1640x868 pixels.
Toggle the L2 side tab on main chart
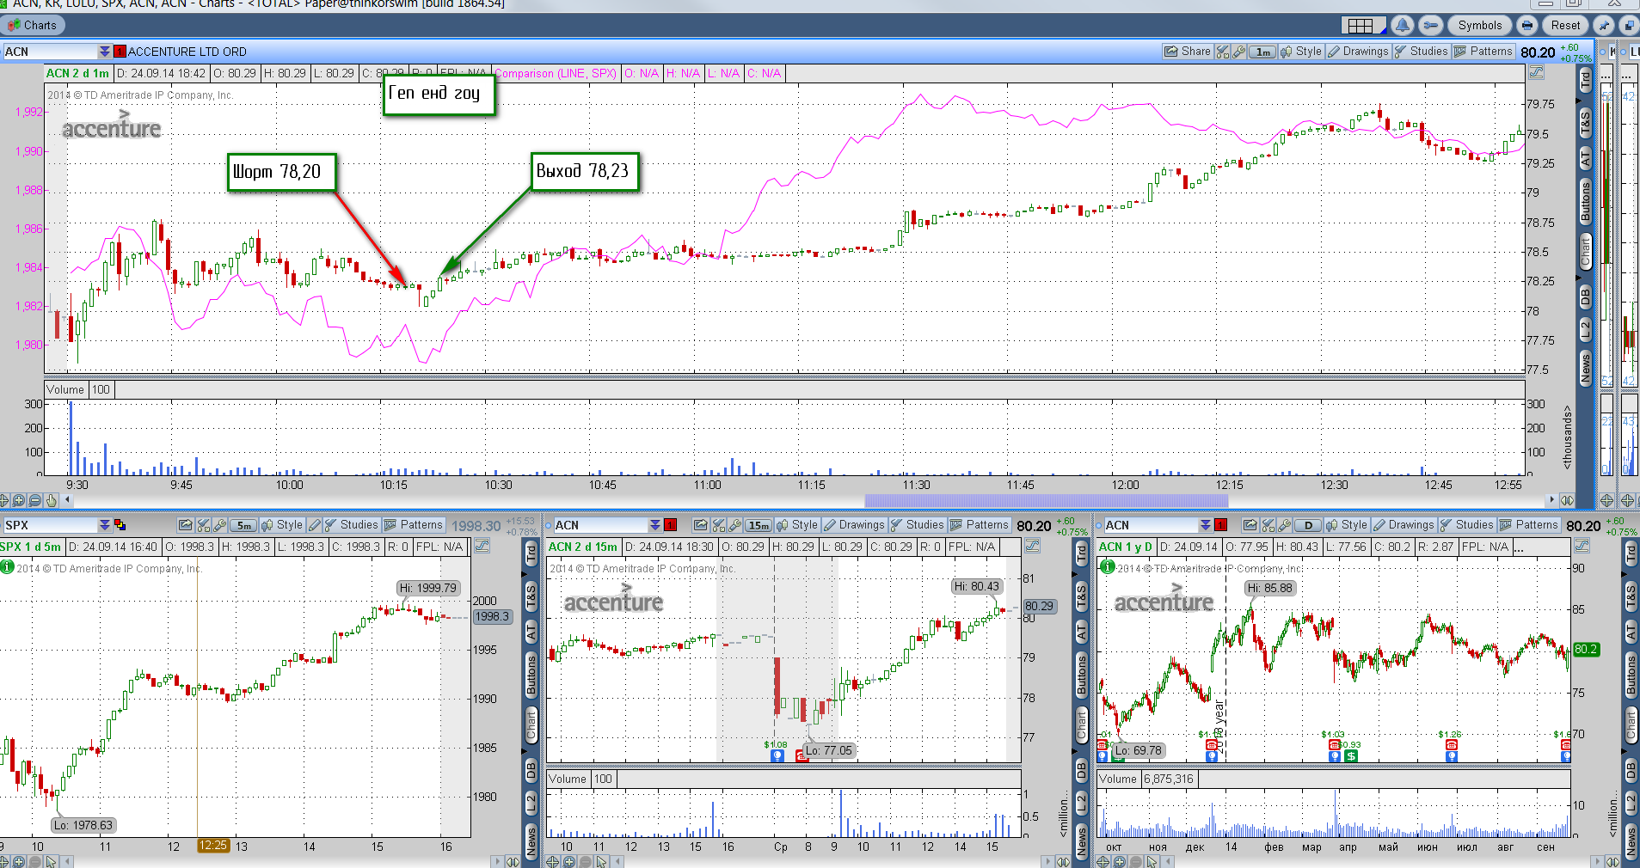pos(1586,329)
